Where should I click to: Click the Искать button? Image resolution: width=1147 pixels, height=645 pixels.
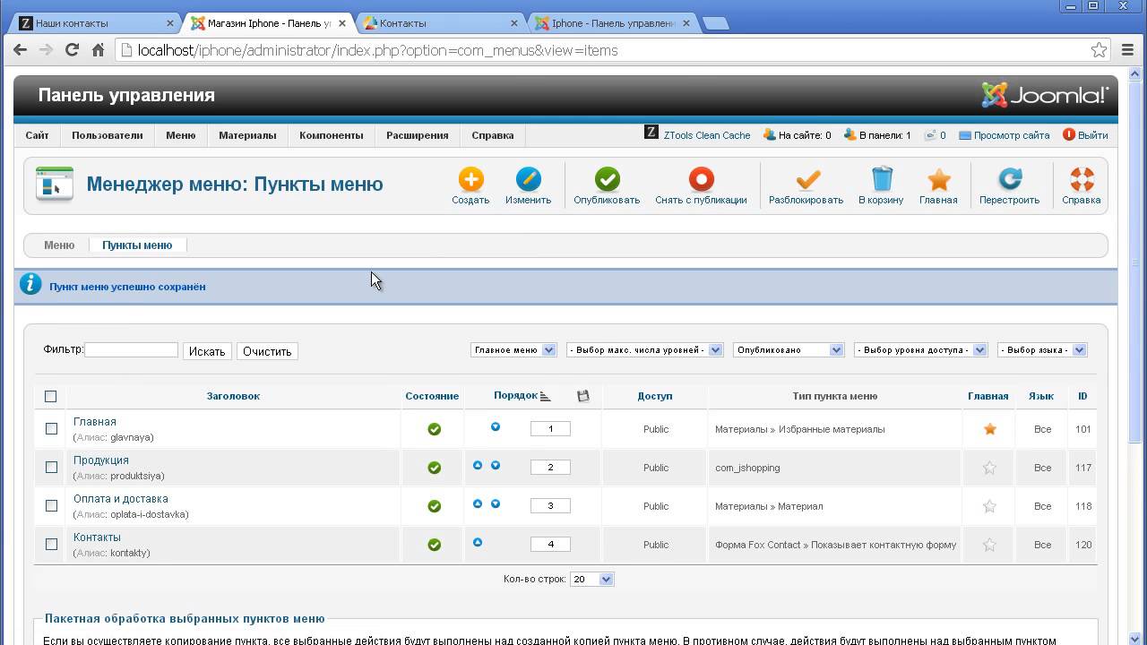206,351
